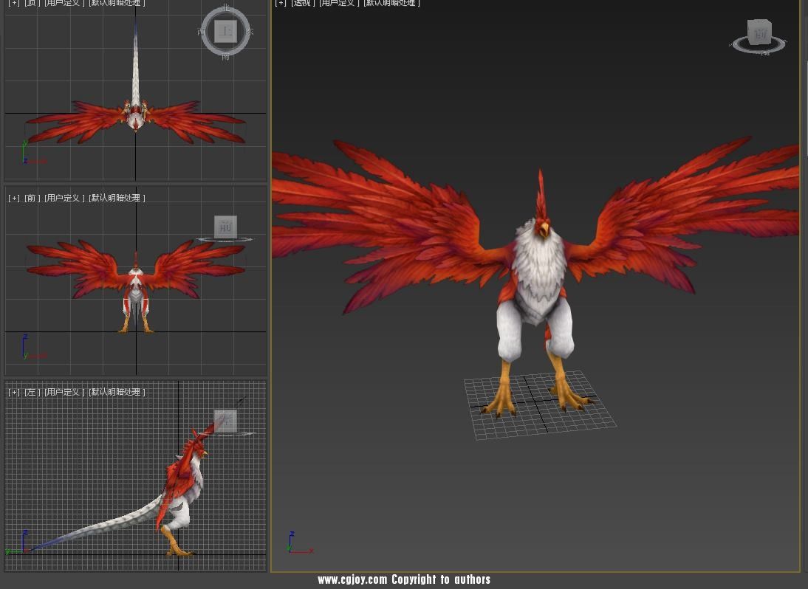
Task: Click [默认明暗处理] shading label in Top viewport
Action: tap(117, 4)
